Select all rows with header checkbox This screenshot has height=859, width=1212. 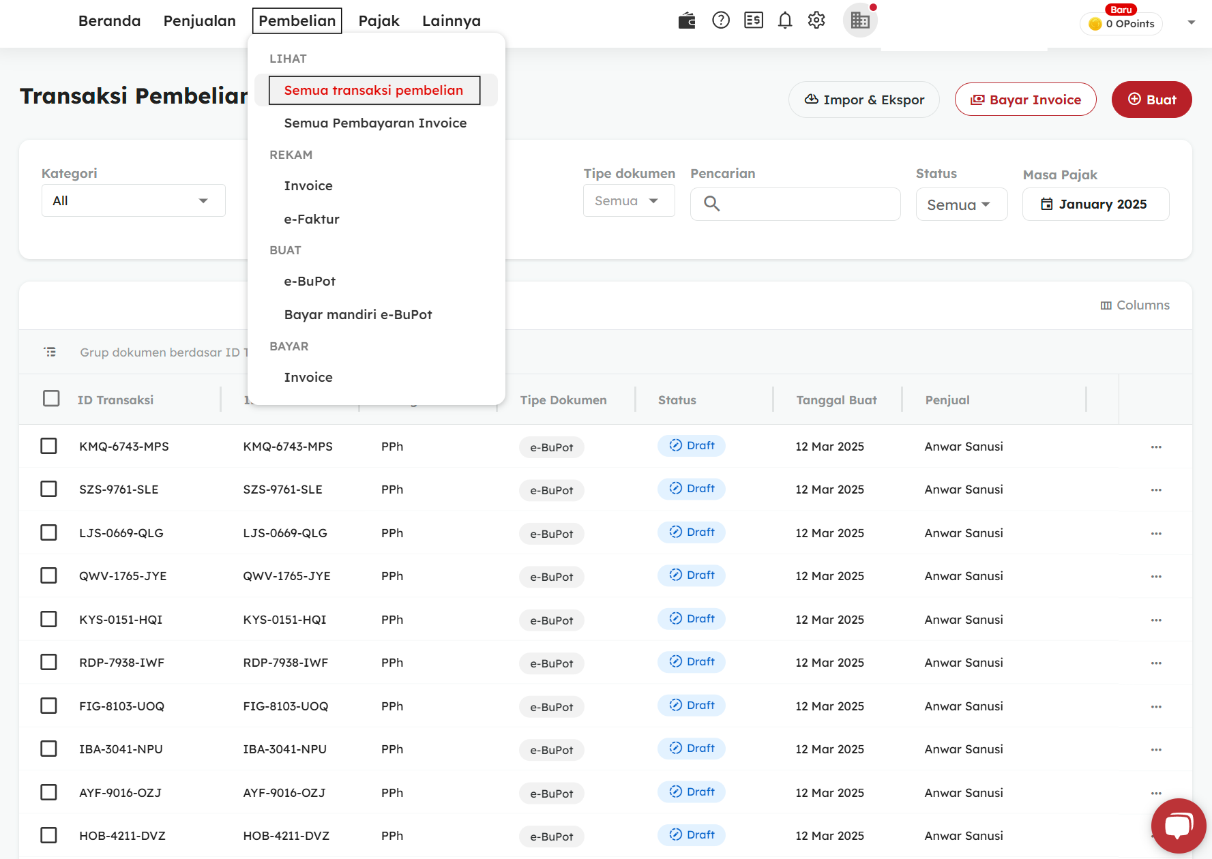pyautogui.click(x=51, y=399)
